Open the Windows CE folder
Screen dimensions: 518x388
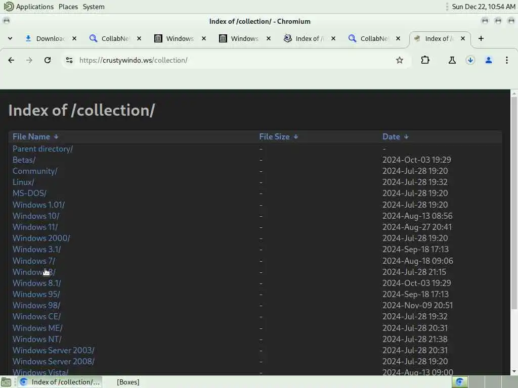[x=36, y=317]
